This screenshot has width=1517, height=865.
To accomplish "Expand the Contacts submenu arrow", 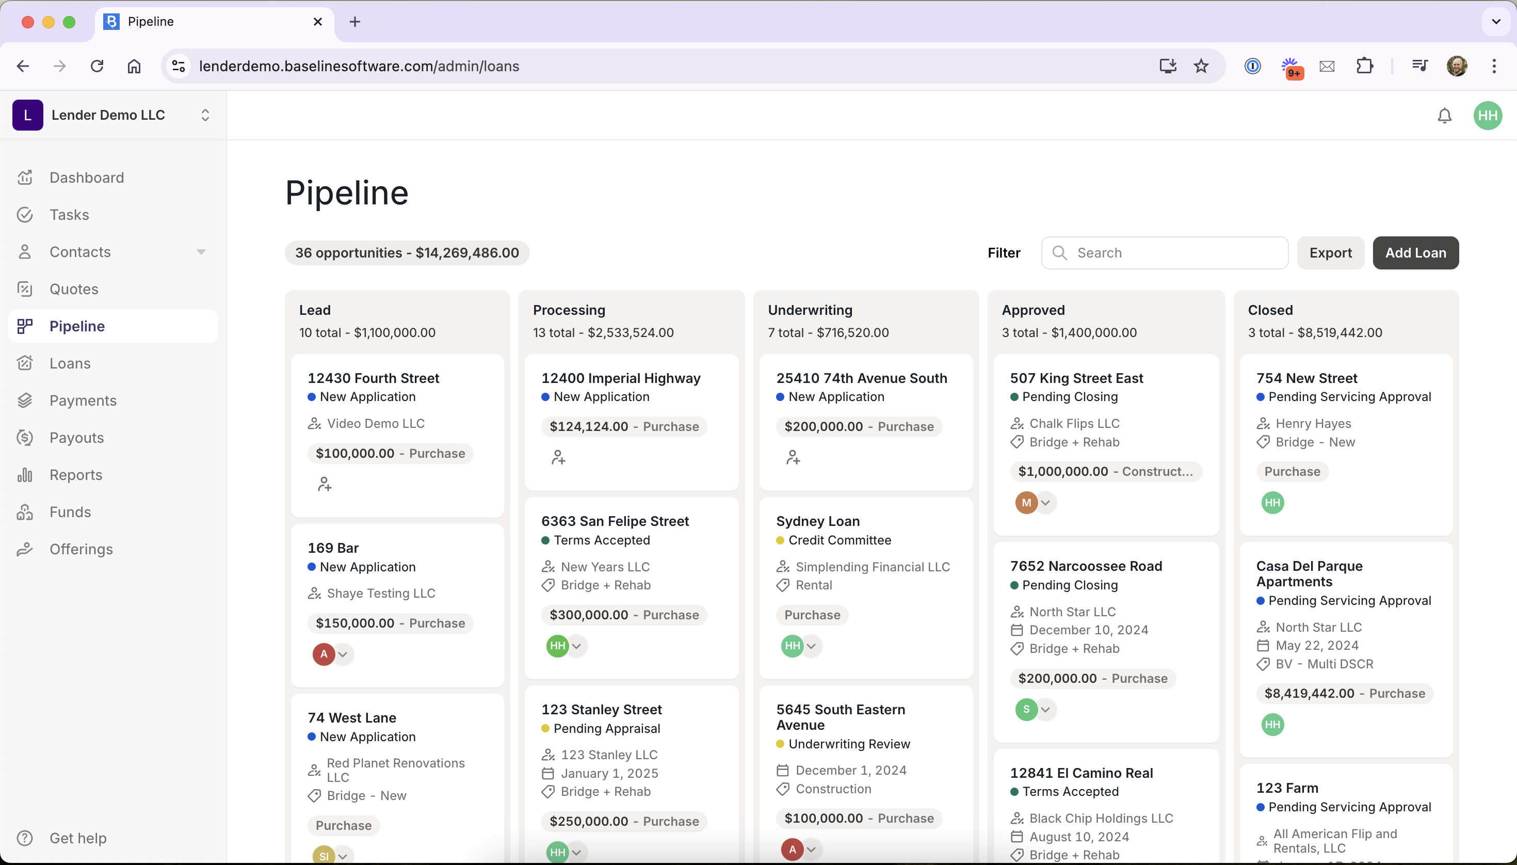I will 201,252.
